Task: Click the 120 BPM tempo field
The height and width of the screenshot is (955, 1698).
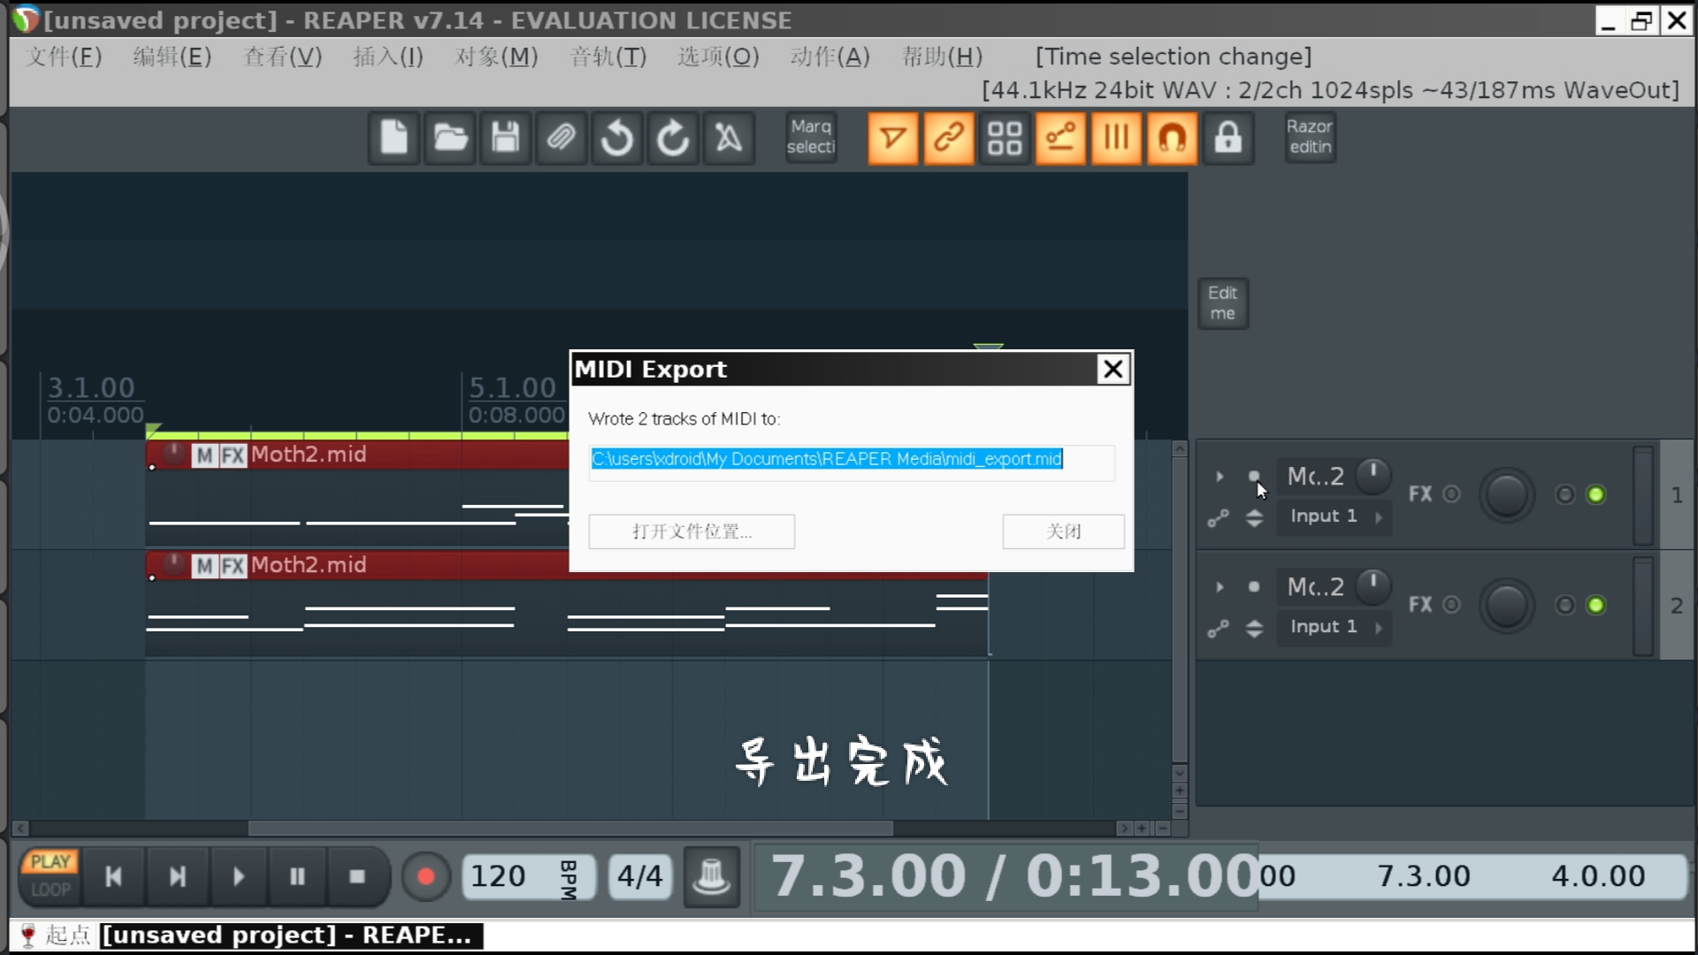Action: coord(528,876)
